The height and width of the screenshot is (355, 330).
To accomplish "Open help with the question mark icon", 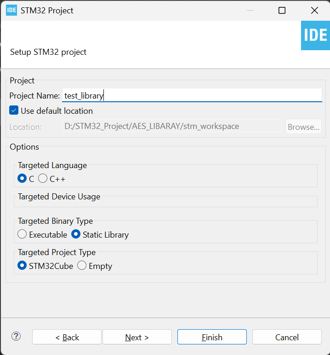I will [16, 337].
